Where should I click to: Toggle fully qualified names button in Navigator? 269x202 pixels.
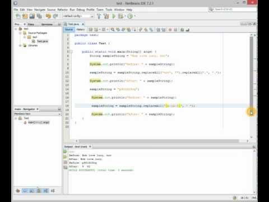click(53, 191)
